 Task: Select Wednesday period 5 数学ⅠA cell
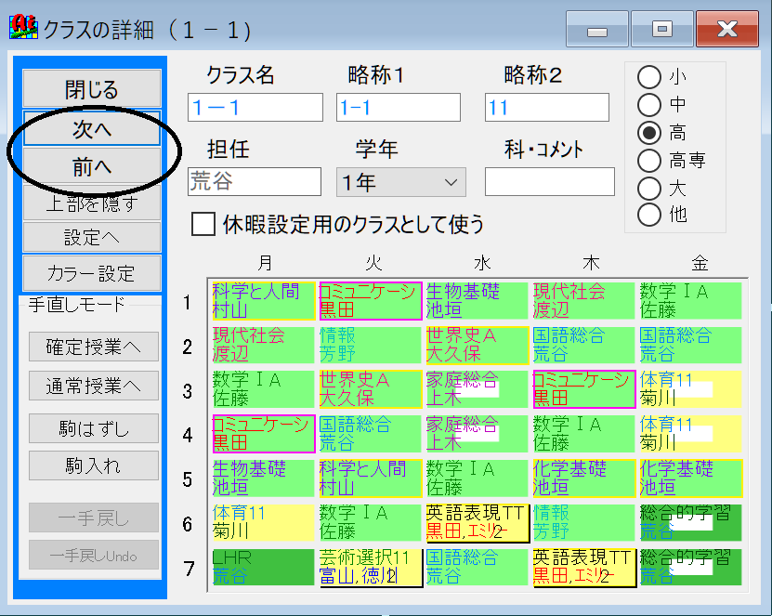tap(478, 478)
